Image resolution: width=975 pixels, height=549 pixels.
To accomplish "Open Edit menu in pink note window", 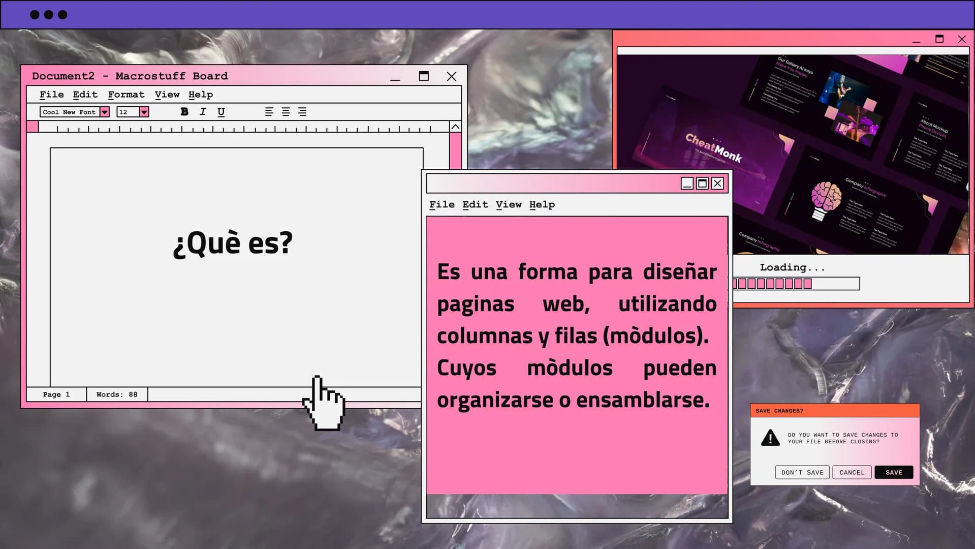I will click(475, 204).
